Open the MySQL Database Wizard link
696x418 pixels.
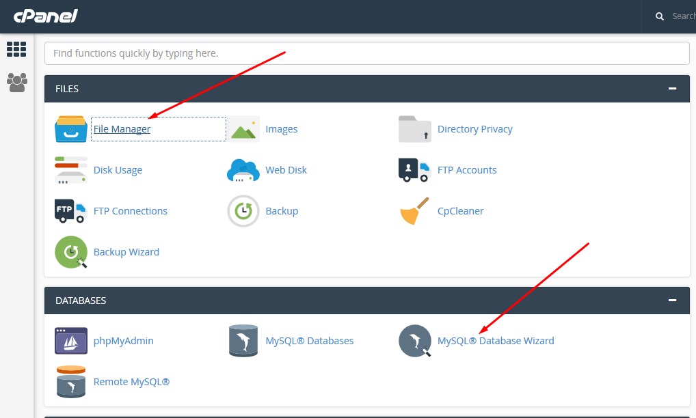click(x=496, y=341)
